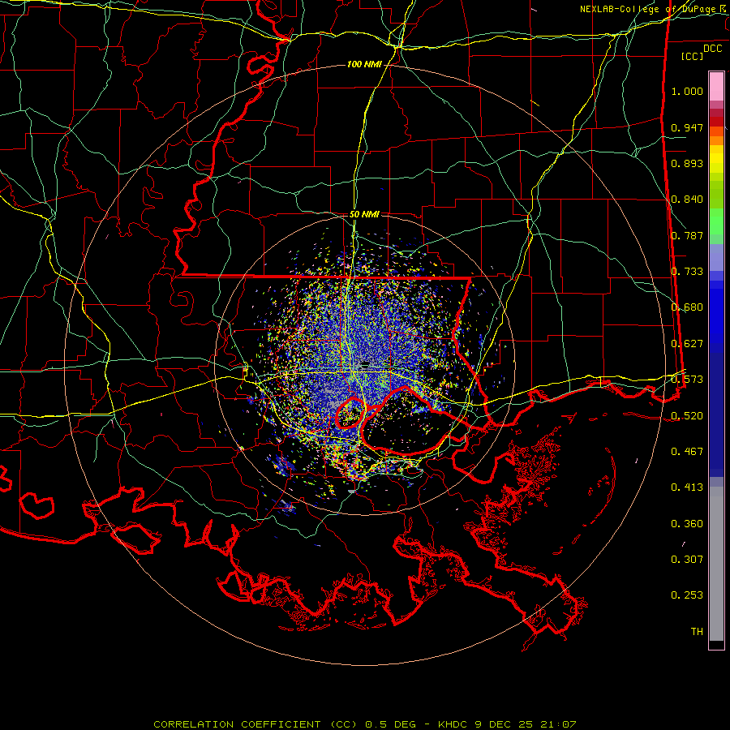730x730 pixels.
Task: Click the 0.627 scale value
Action: [x=687, y=344]
